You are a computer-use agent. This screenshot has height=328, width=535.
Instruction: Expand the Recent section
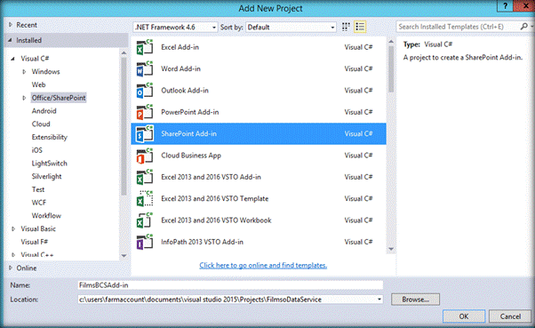(x=11, y=25)
